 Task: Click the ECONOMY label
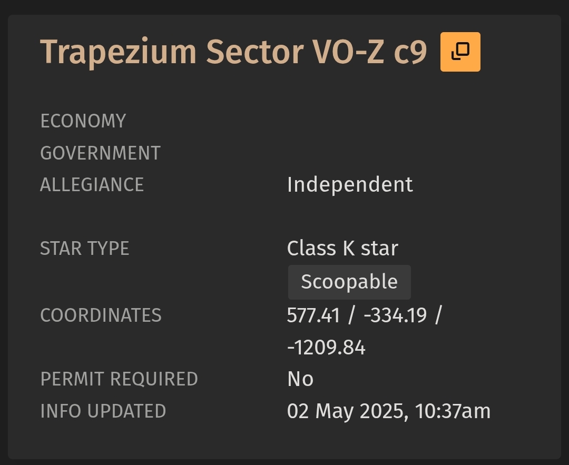coord(83,121)
